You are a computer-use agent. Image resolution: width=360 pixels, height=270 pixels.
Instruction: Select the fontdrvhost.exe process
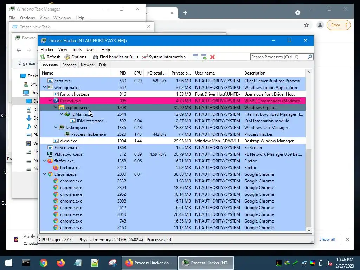pos(172,94)
